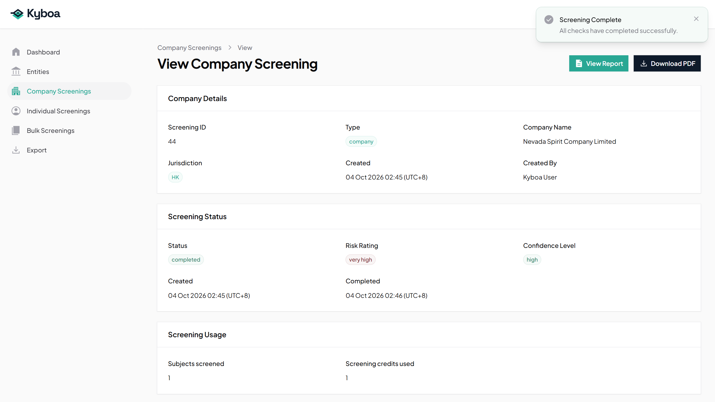Click the Kyboa User creator value
This screenshot has width=715, height=402.
[540, 177]
